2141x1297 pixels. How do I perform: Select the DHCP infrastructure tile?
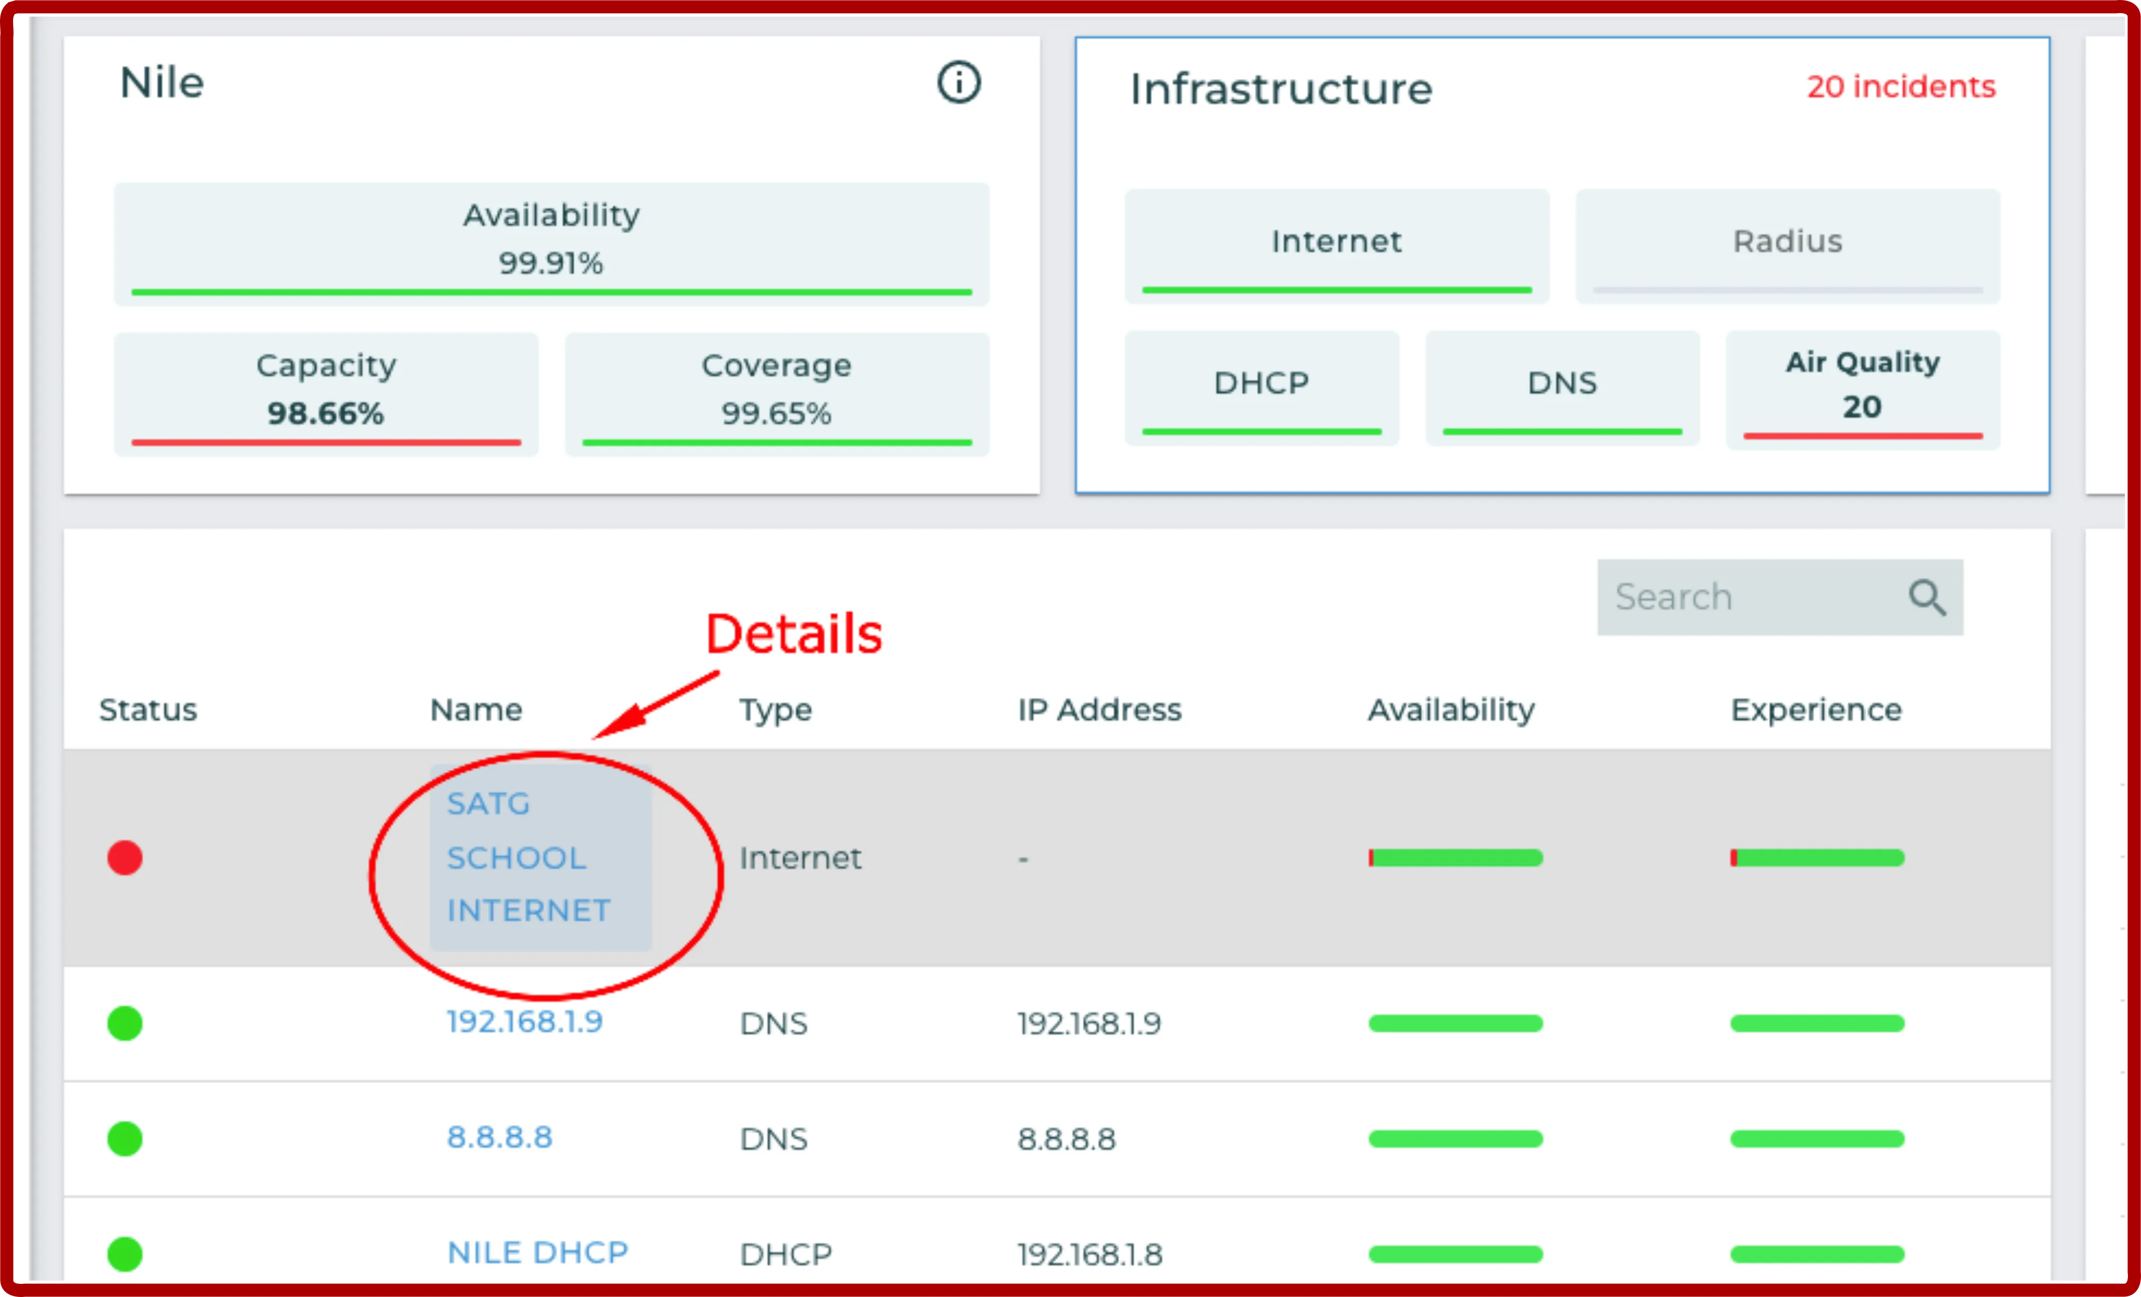(x=1262, y=388)
